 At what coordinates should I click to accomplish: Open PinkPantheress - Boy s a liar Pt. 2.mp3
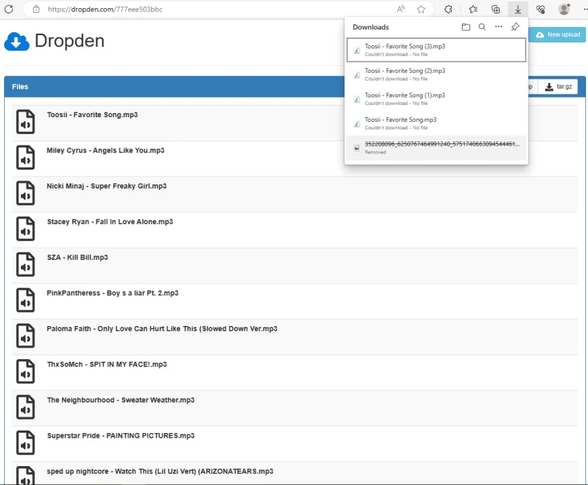tap(113, 293)
